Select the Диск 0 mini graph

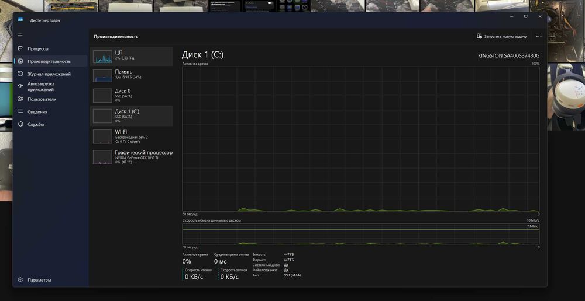pos(102,96)
